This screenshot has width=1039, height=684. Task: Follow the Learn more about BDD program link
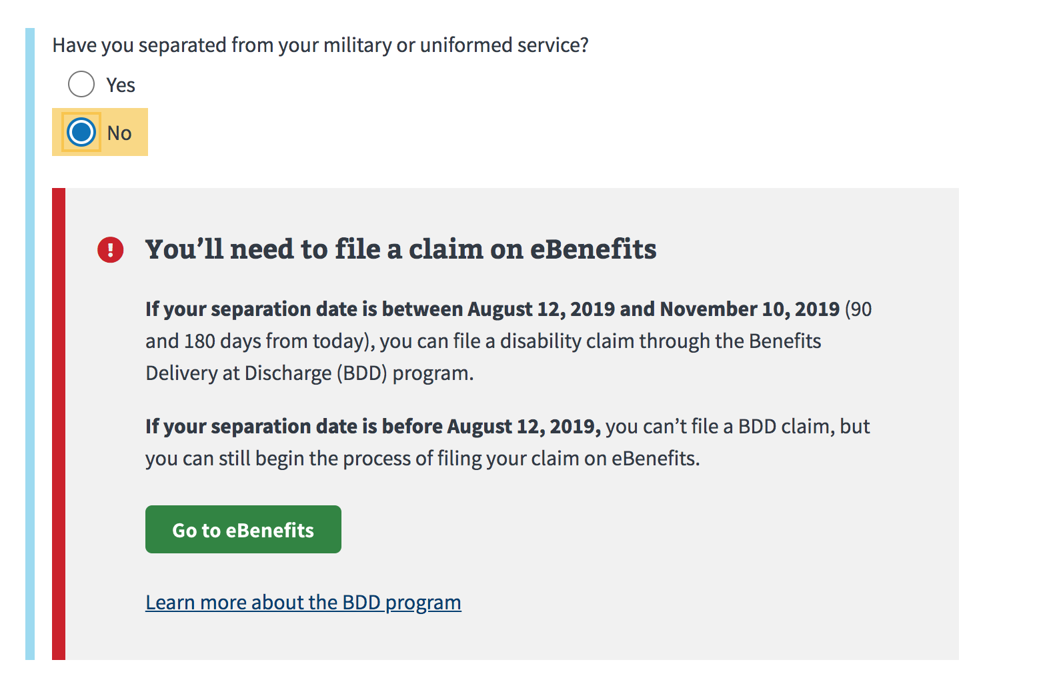click(303, 602)
